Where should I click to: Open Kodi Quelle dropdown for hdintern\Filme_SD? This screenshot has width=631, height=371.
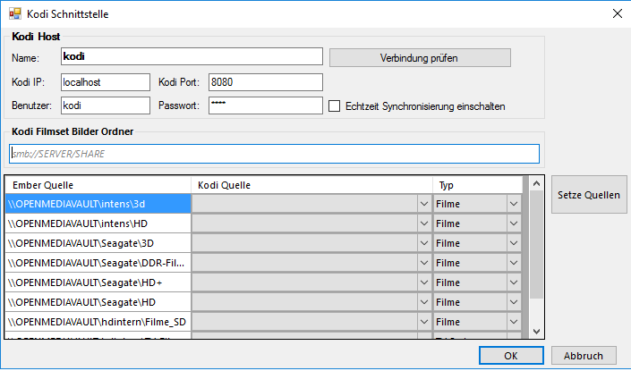coord(423,322)
